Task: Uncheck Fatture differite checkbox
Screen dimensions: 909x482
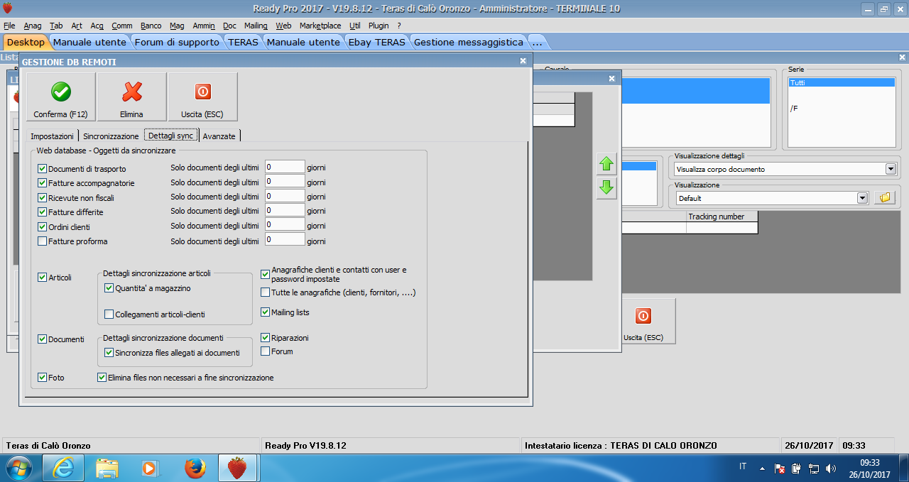Action: (x=43, y=212)
